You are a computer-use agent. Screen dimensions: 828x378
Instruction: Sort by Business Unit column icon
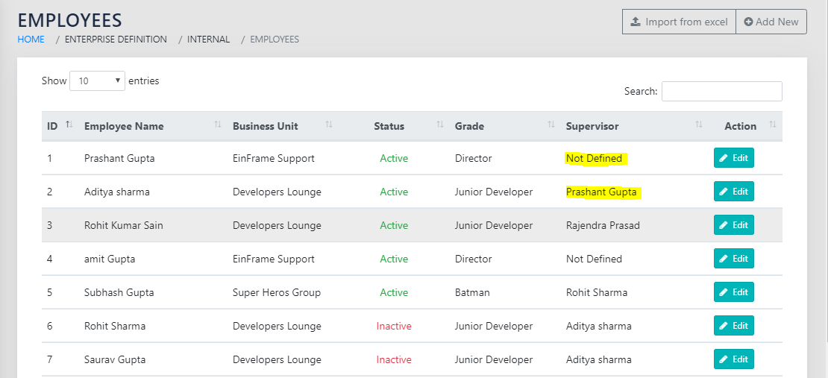[329, 125]
